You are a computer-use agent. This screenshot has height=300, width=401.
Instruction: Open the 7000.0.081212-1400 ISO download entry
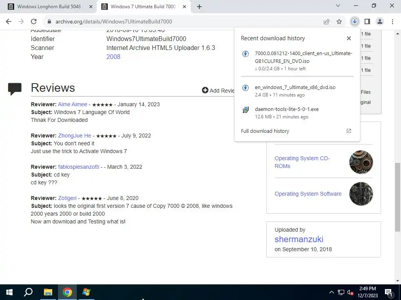[x=297, y=61]
